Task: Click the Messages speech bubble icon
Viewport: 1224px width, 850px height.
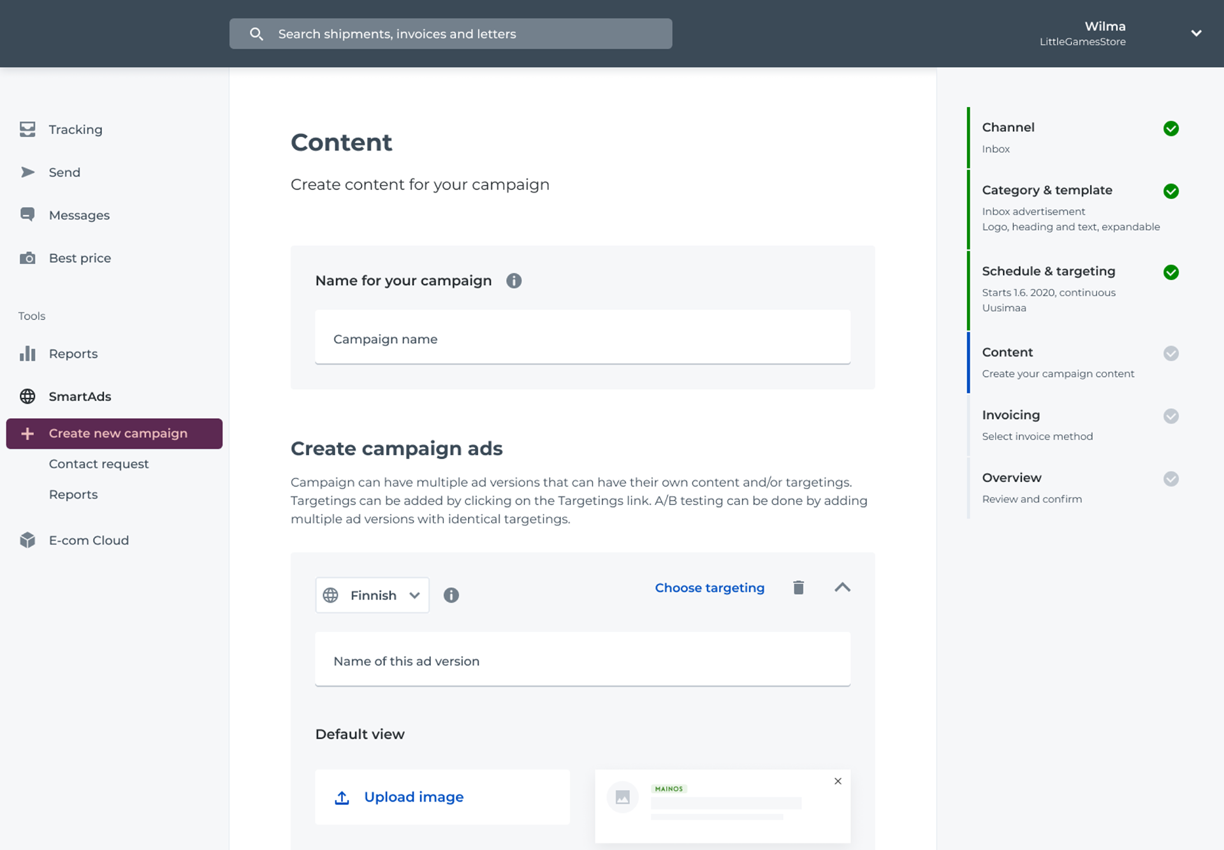Action: click(27, 215)
